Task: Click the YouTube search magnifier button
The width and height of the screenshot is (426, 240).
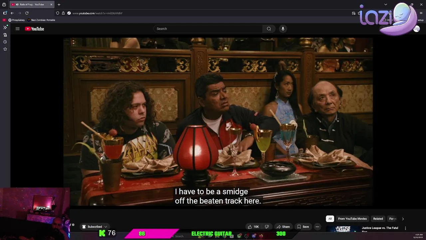Action: [x=269, y=29]
